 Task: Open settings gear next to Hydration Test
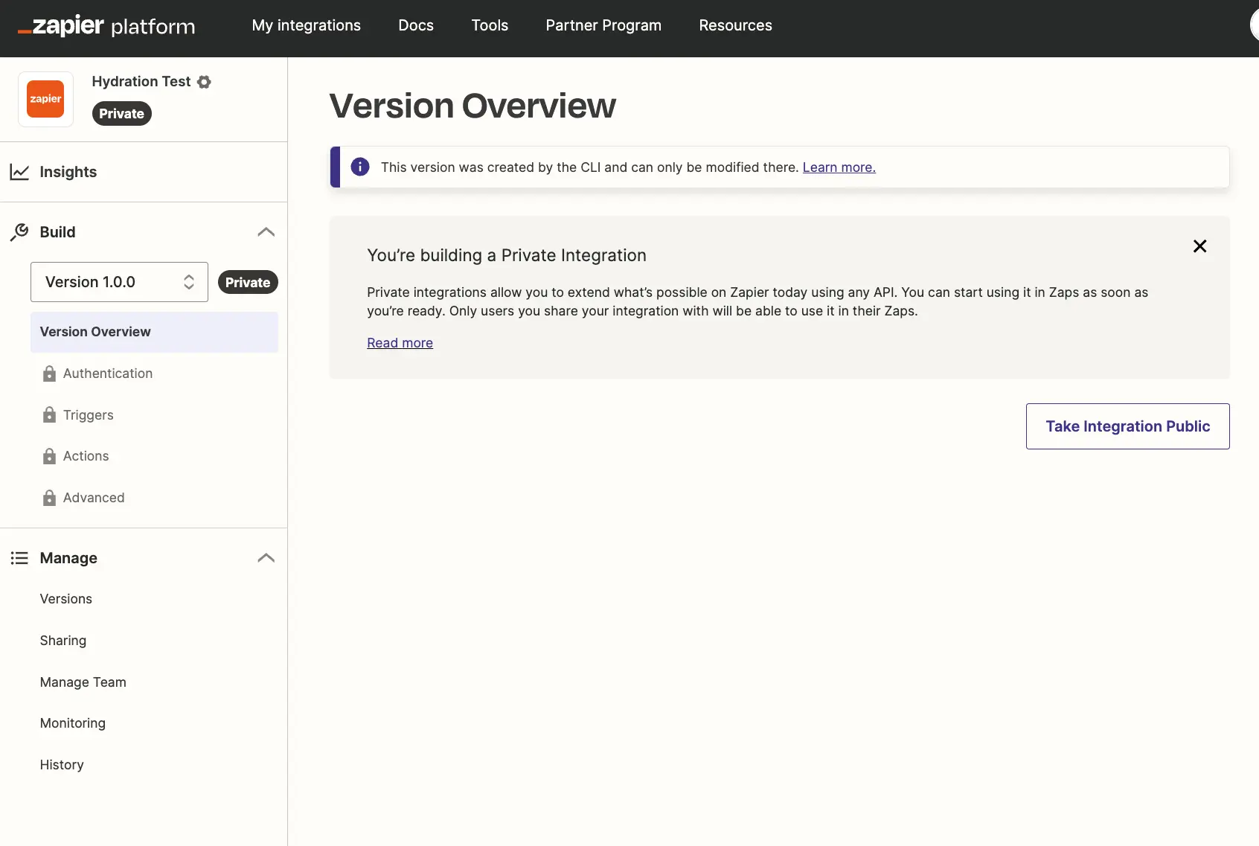[x=205, y=82]
